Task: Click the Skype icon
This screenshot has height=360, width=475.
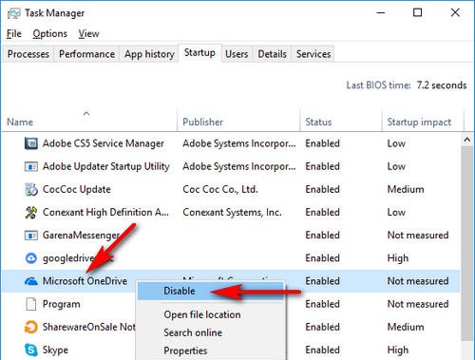Action: [x=31, y=350]
